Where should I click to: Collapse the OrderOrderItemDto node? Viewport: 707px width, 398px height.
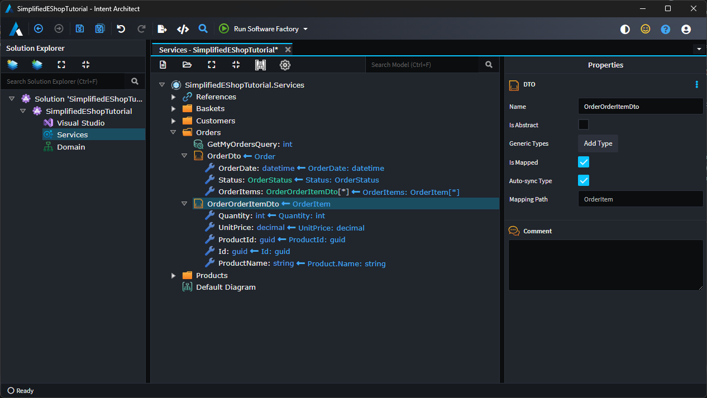(x=184, y=204)
